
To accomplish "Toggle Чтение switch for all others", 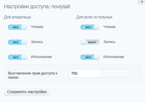I will click(90, 27).
